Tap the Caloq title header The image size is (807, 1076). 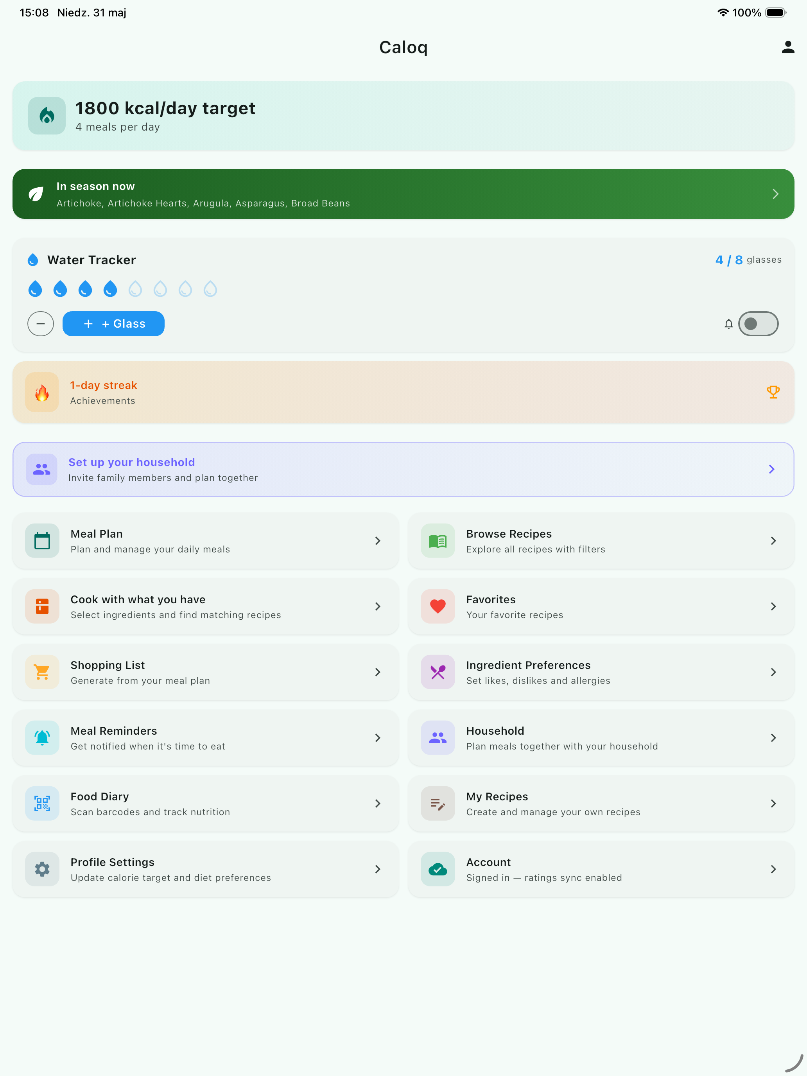pyautogui.click(x=403, y=47)
